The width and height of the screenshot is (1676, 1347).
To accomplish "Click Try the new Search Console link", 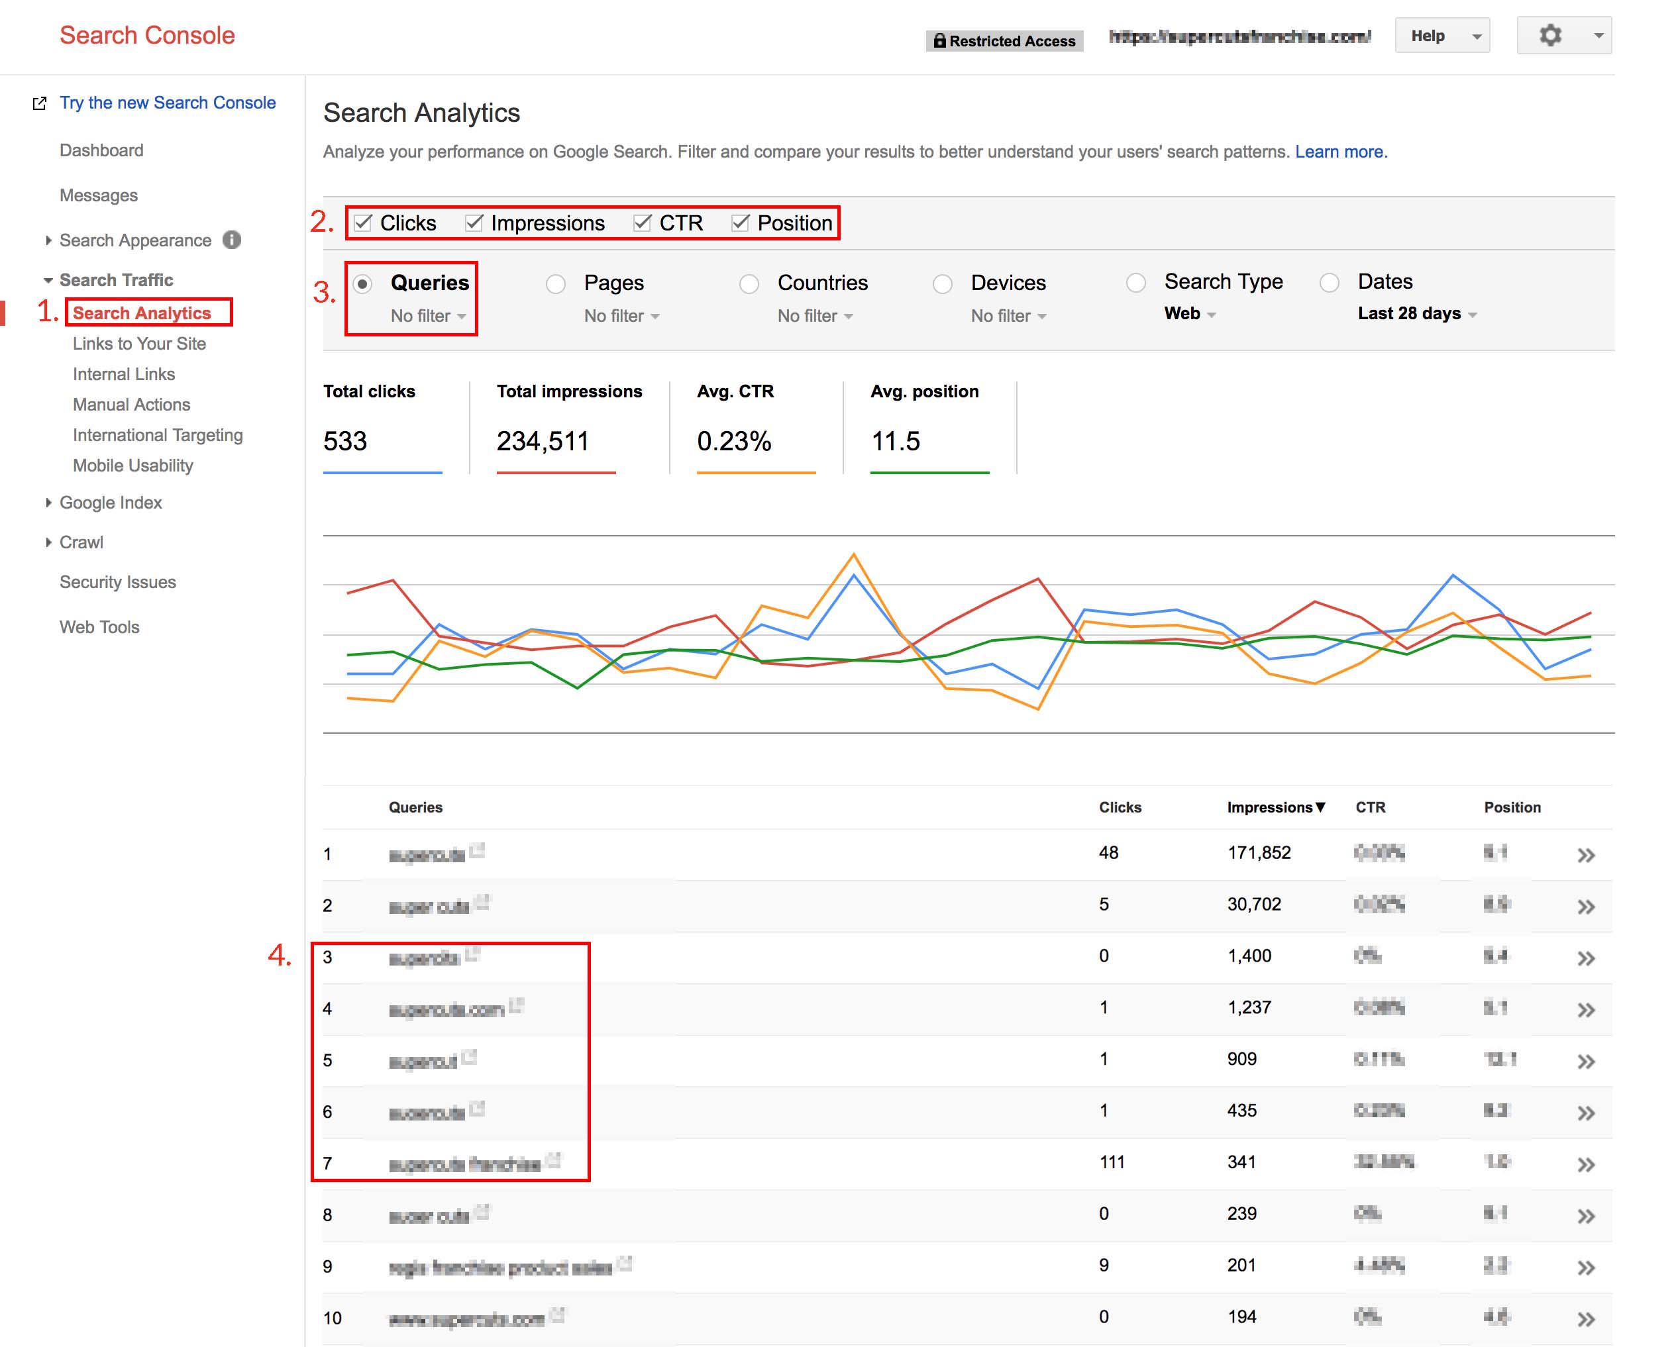I will click(168, 103).
